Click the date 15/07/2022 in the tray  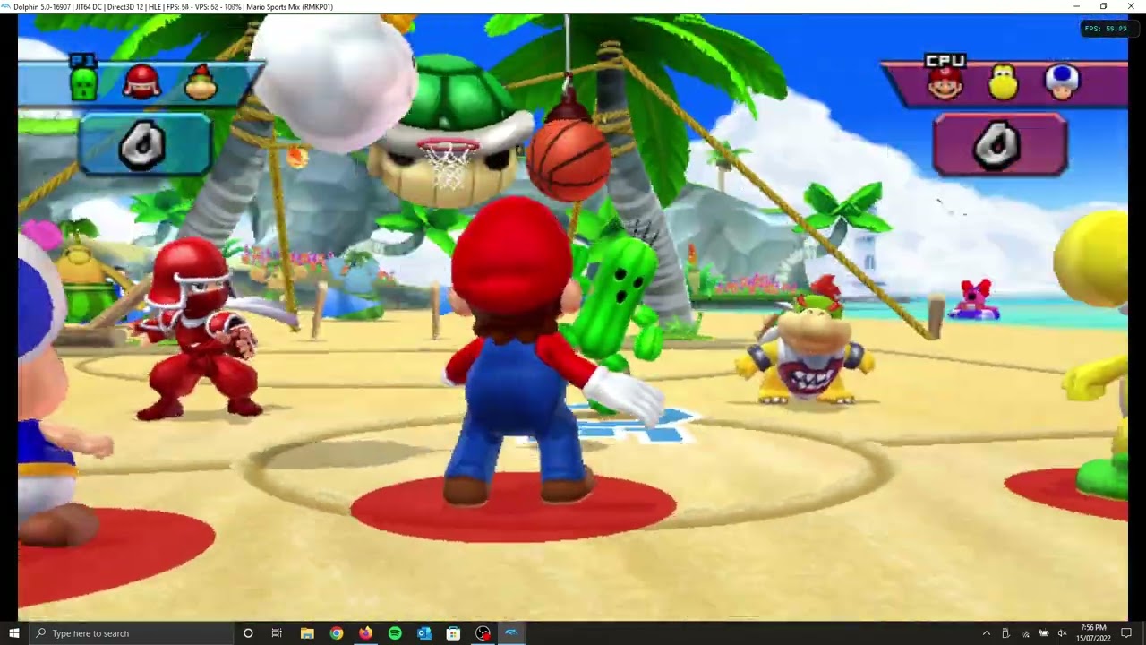coord(1093,638)
